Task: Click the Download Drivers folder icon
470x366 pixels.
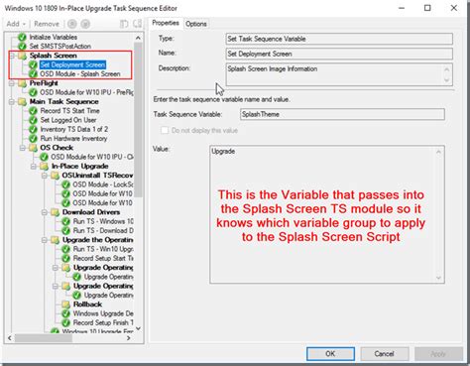Action: tap(56, 212)
